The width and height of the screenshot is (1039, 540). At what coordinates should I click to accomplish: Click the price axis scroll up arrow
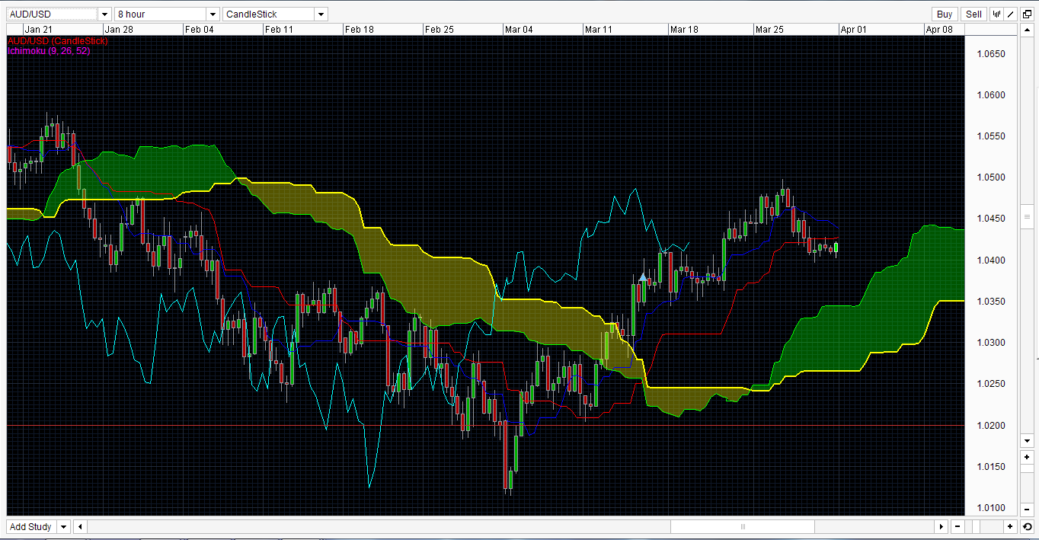[1027, 30]
